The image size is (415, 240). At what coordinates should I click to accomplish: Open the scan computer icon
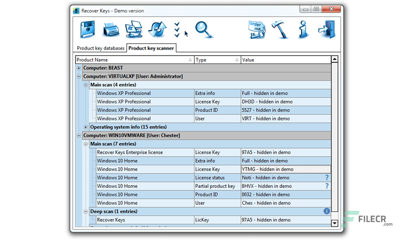pos(134,29)
